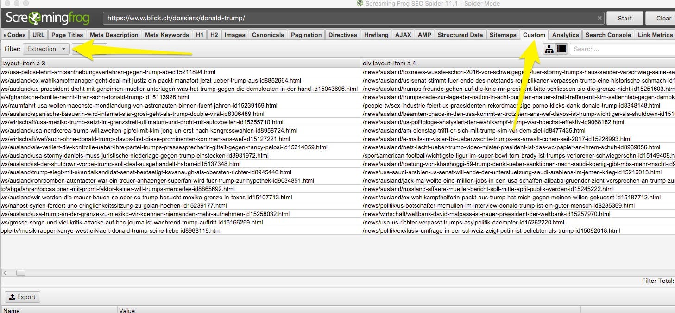Select the mexiko-grenze-in-texas id15107713 cell
675x313 pixels.
[x=181, y=197]
